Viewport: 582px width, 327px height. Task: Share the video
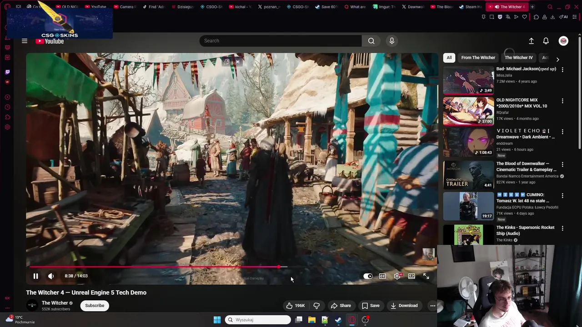tap(341, 306)
